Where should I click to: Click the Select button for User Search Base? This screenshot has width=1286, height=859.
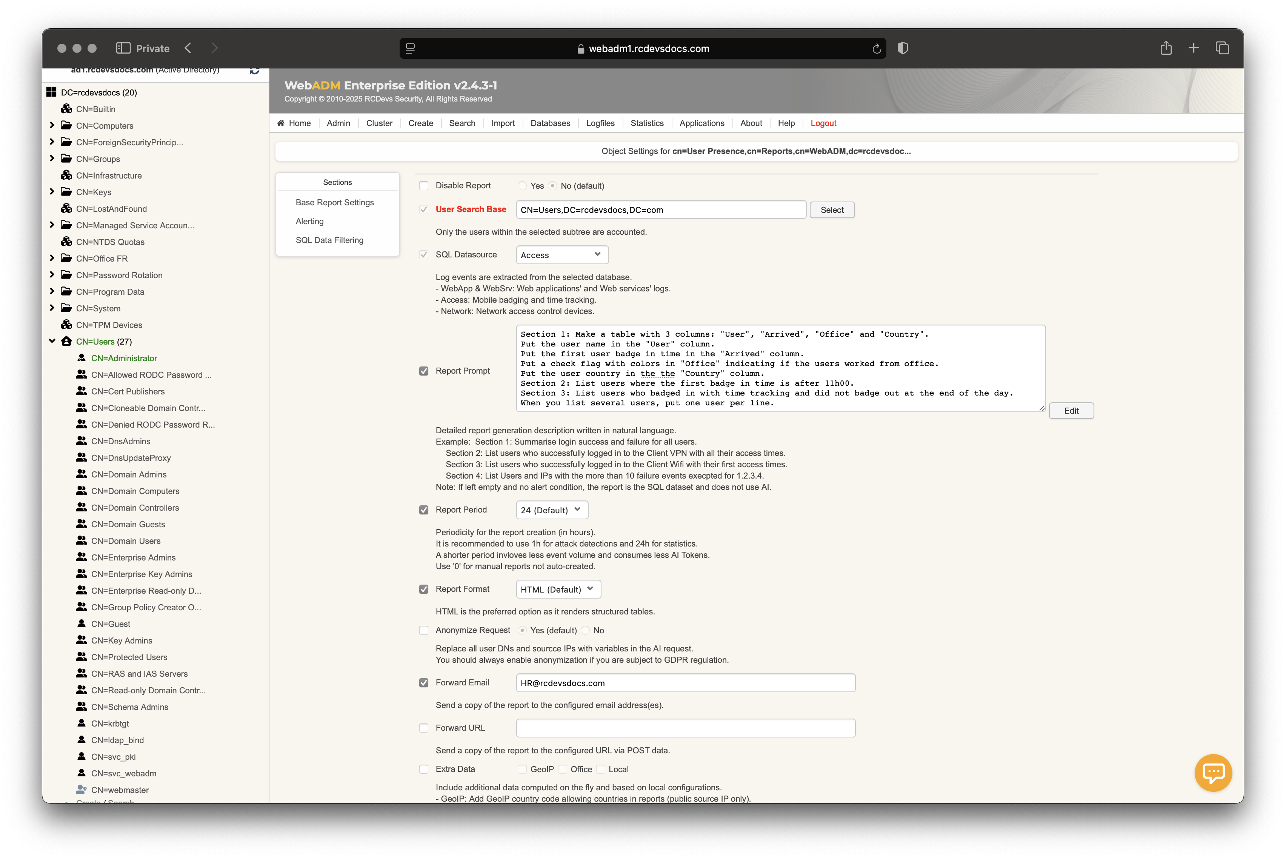click(832, 210)
